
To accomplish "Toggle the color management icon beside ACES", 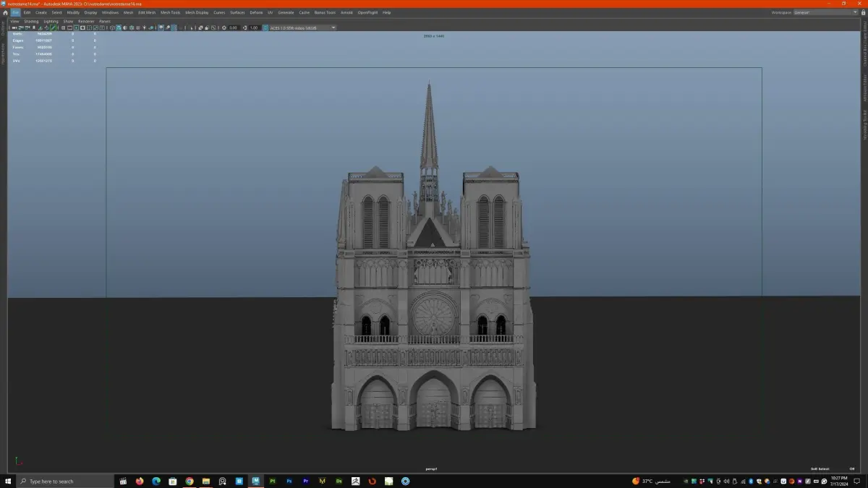I will pyautogui.click(x=265, y=27).
